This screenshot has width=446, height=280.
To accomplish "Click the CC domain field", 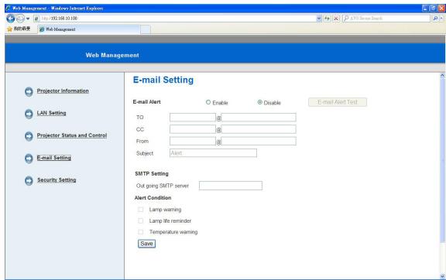I will pos(259,129).
